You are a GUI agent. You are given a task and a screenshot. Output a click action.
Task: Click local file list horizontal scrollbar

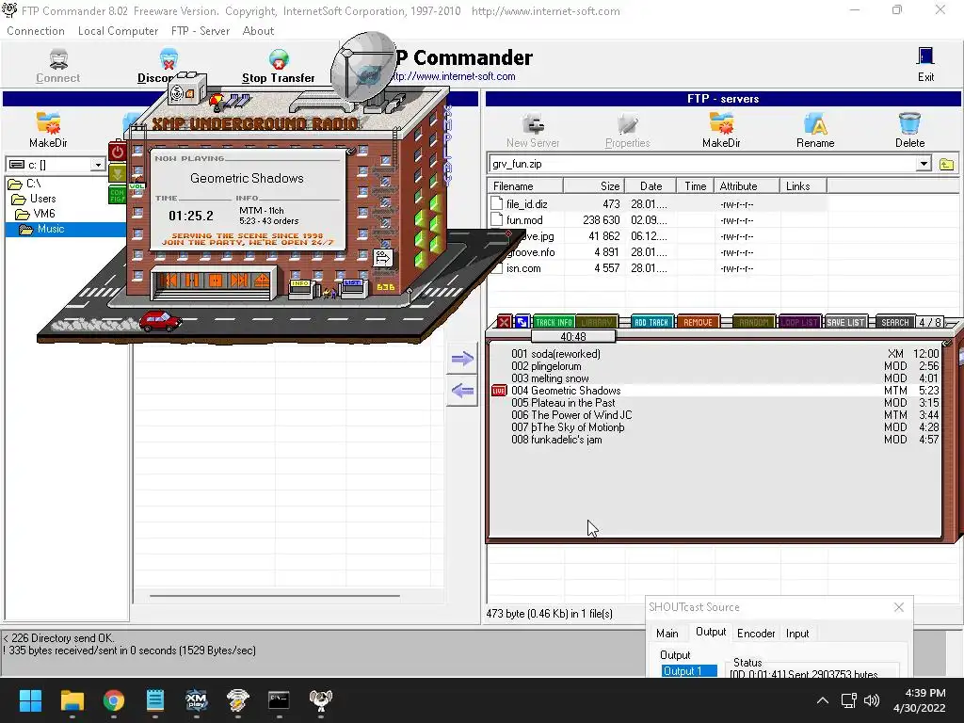pos(275,595)
